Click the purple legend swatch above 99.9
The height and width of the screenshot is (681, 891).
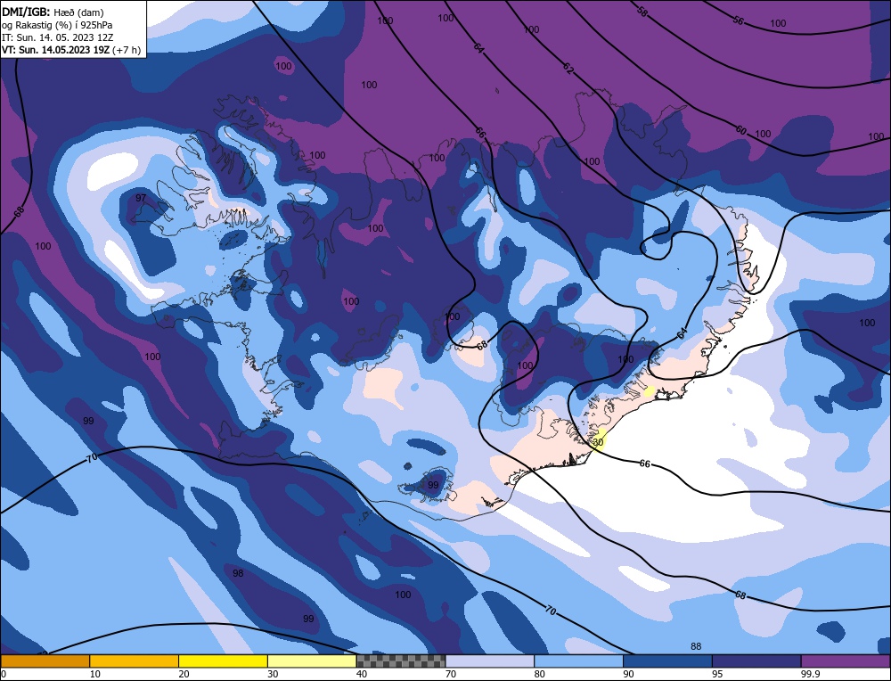(846, 661)
